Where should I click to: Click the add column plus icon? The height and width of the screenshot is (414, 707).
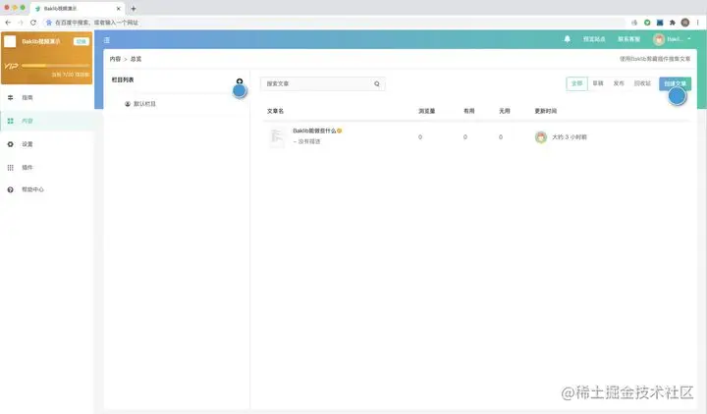point(240,81)
